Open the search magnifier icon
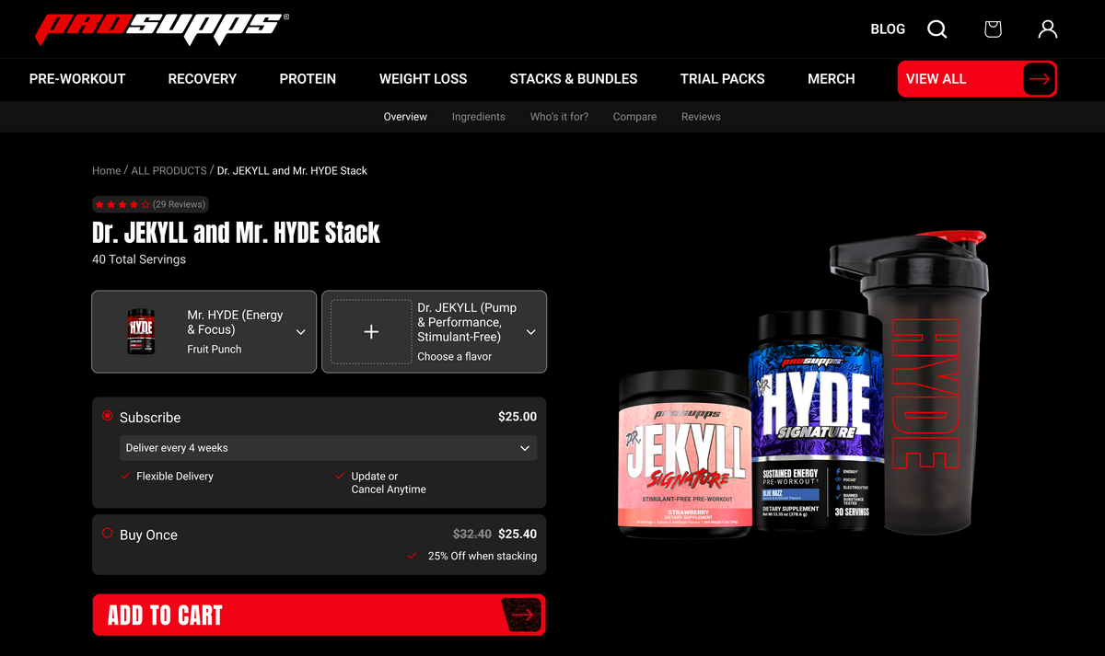This screenshot has width=1105, height=656. 936,29
